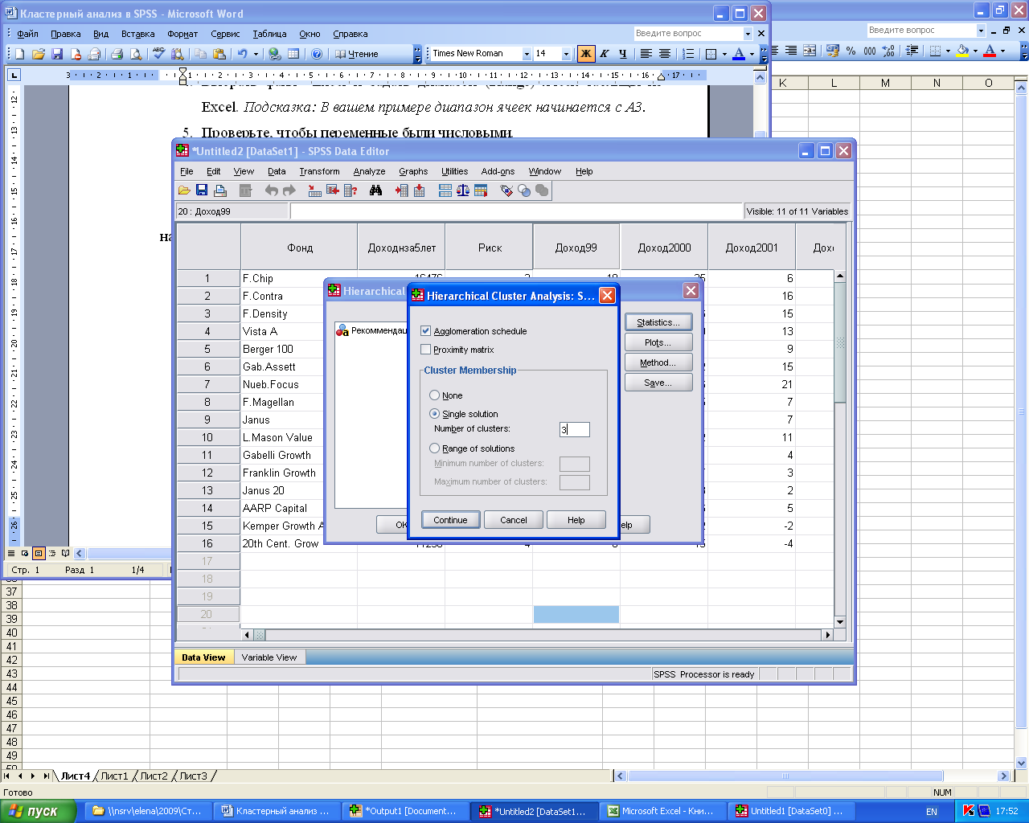
Task: Open Word's font size dropdown
Action: [x=566, y=54]
